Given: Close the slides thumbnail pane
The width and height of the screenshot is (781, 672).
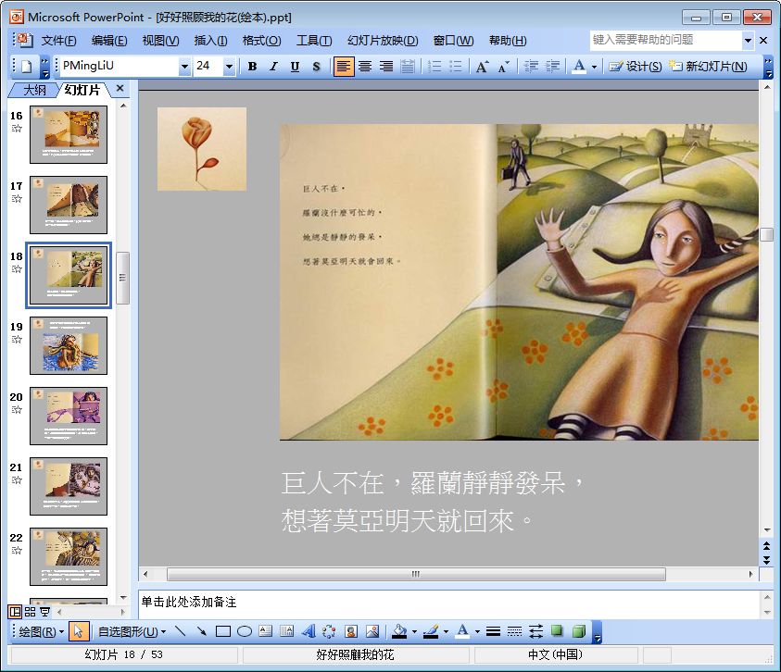Looking at the screenshot, I should [120, 89].
